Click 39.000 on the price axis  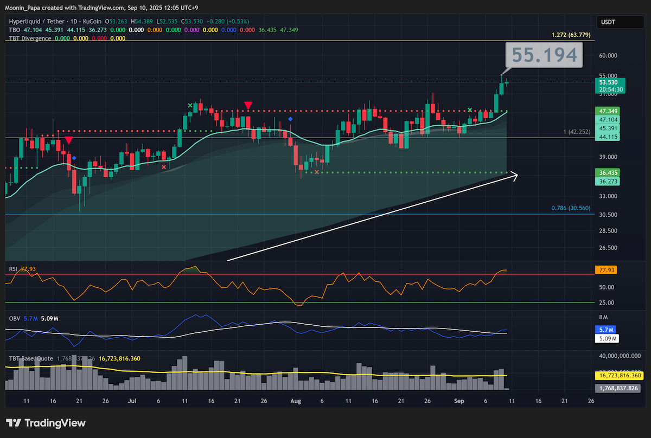click(609, 157)
